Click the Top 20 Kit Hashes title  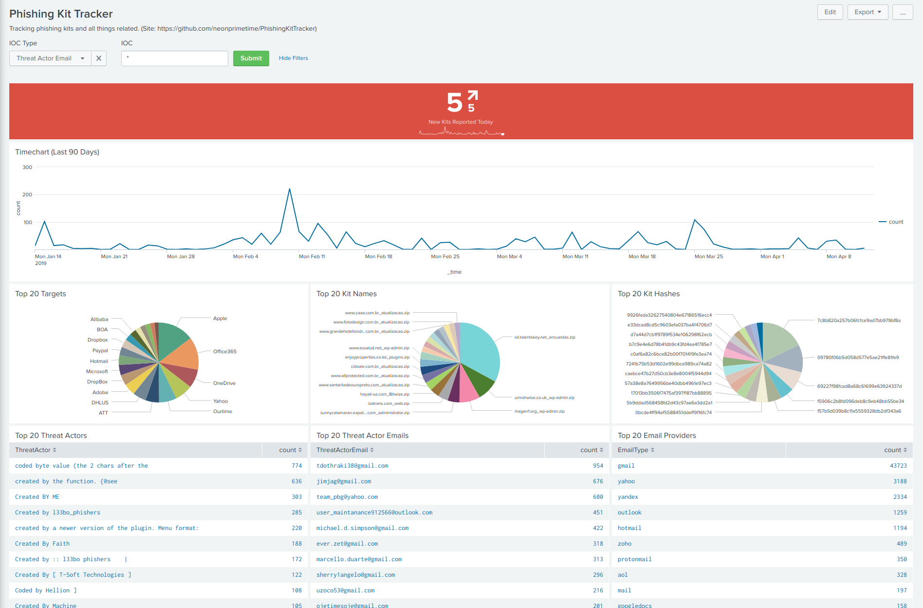[648, 294]
